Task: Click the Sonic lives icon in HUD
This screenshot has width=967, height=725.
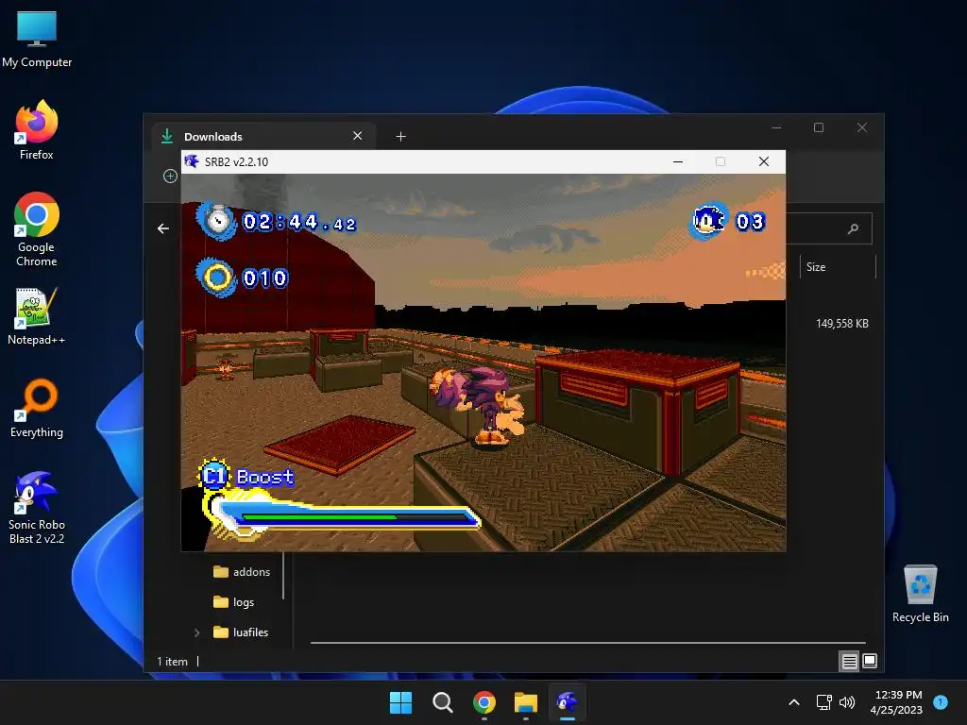Action: 708,220
